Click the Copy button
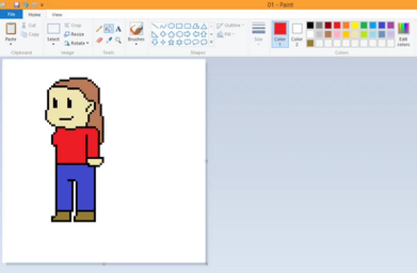 coord(31,34)
